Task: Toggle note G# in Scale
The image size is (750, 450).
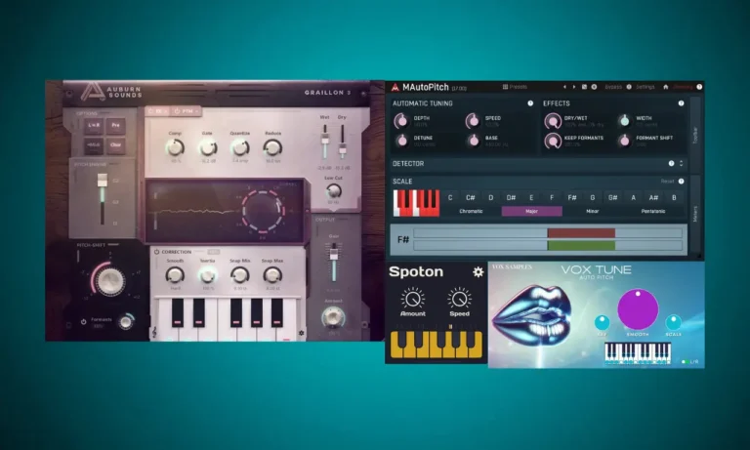Action: click(x=612, y=197)
